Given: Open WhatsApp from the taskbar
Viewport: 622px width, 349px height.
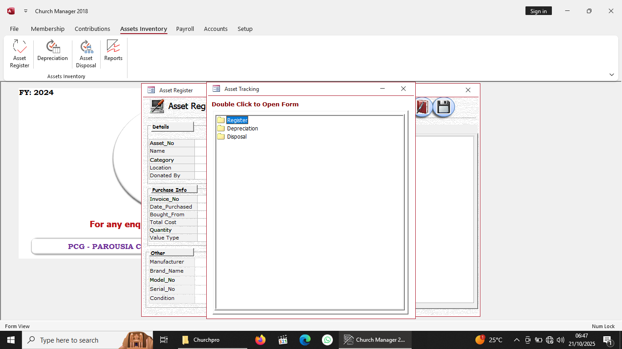Looking at the screenshot, I should point(327,340).
